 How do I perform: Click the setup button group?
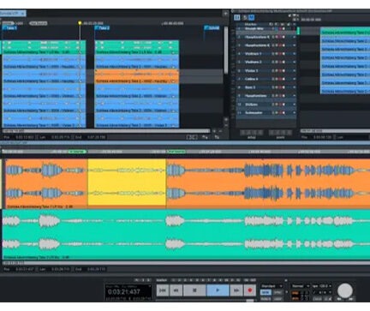[x=252, y=133]
